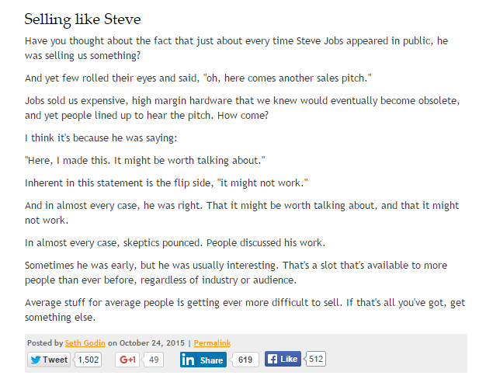Click the Tweet button label
486x386 pixels.
[x=49, y=360]
